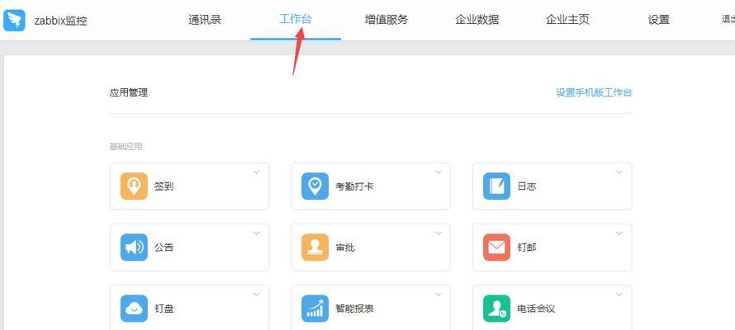Screen dimensions: 735x330
Task: Open the 公告 megaphone icon
Action: click(x=134, y=247)
